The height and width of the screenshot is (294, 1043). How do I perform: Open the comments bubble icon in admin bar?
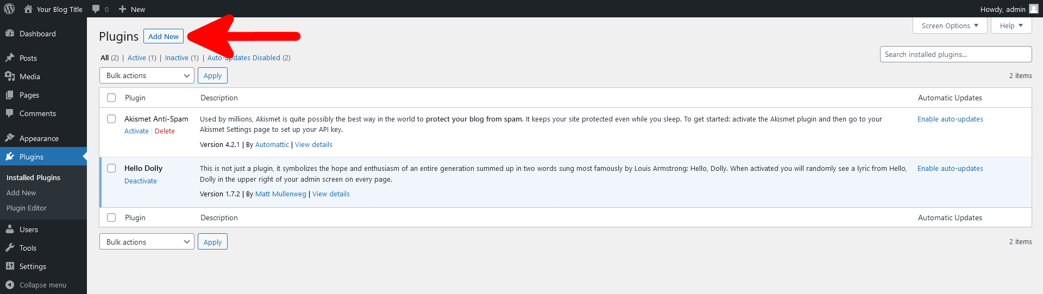pyautogui.click(x=96, y=9)
